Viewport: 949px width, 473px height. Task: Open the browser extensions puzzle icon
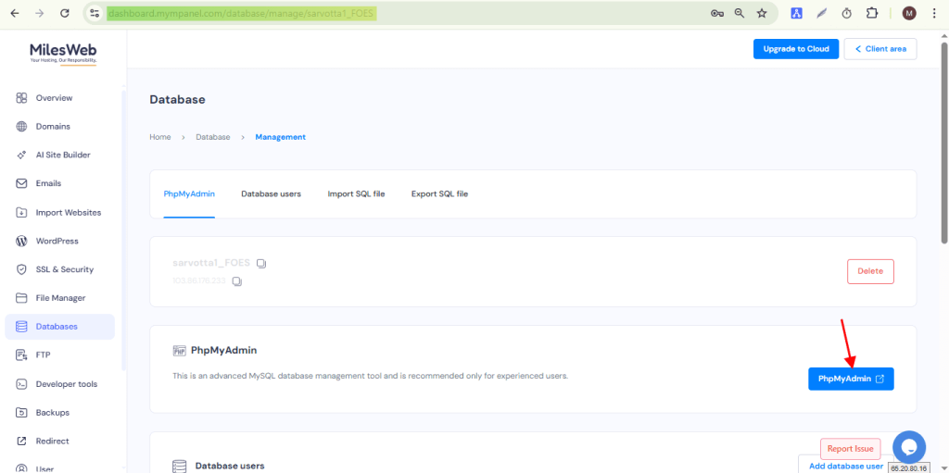(871, 13)
